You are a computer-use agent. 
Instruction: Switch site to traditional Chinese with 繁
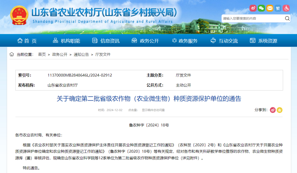[x=278, y=8]
